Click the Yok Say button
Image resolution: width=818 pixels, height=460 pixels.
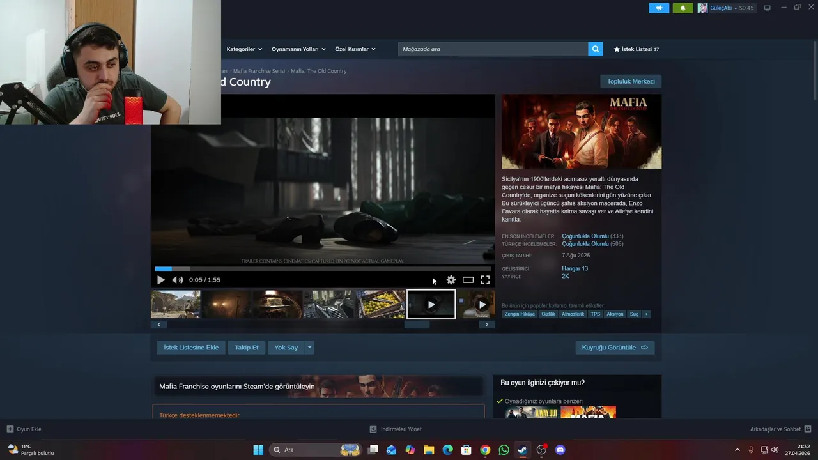[x=286, y=348]
